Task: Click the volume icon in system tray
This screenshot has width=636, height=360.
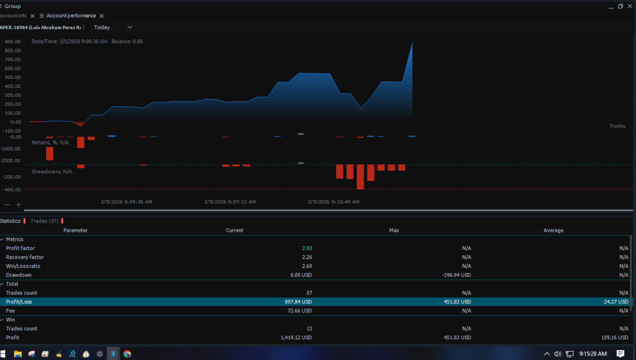Action: [557, 354]
